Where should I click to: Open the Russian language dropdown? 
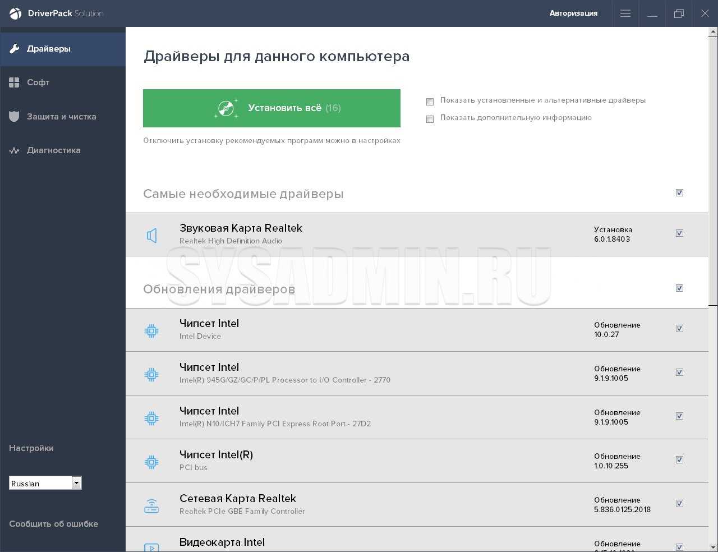[76, 483]
